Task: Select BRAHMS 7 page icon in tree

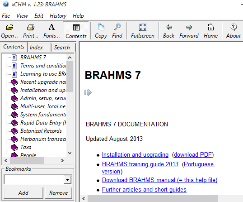Action: tap(14, 58)
